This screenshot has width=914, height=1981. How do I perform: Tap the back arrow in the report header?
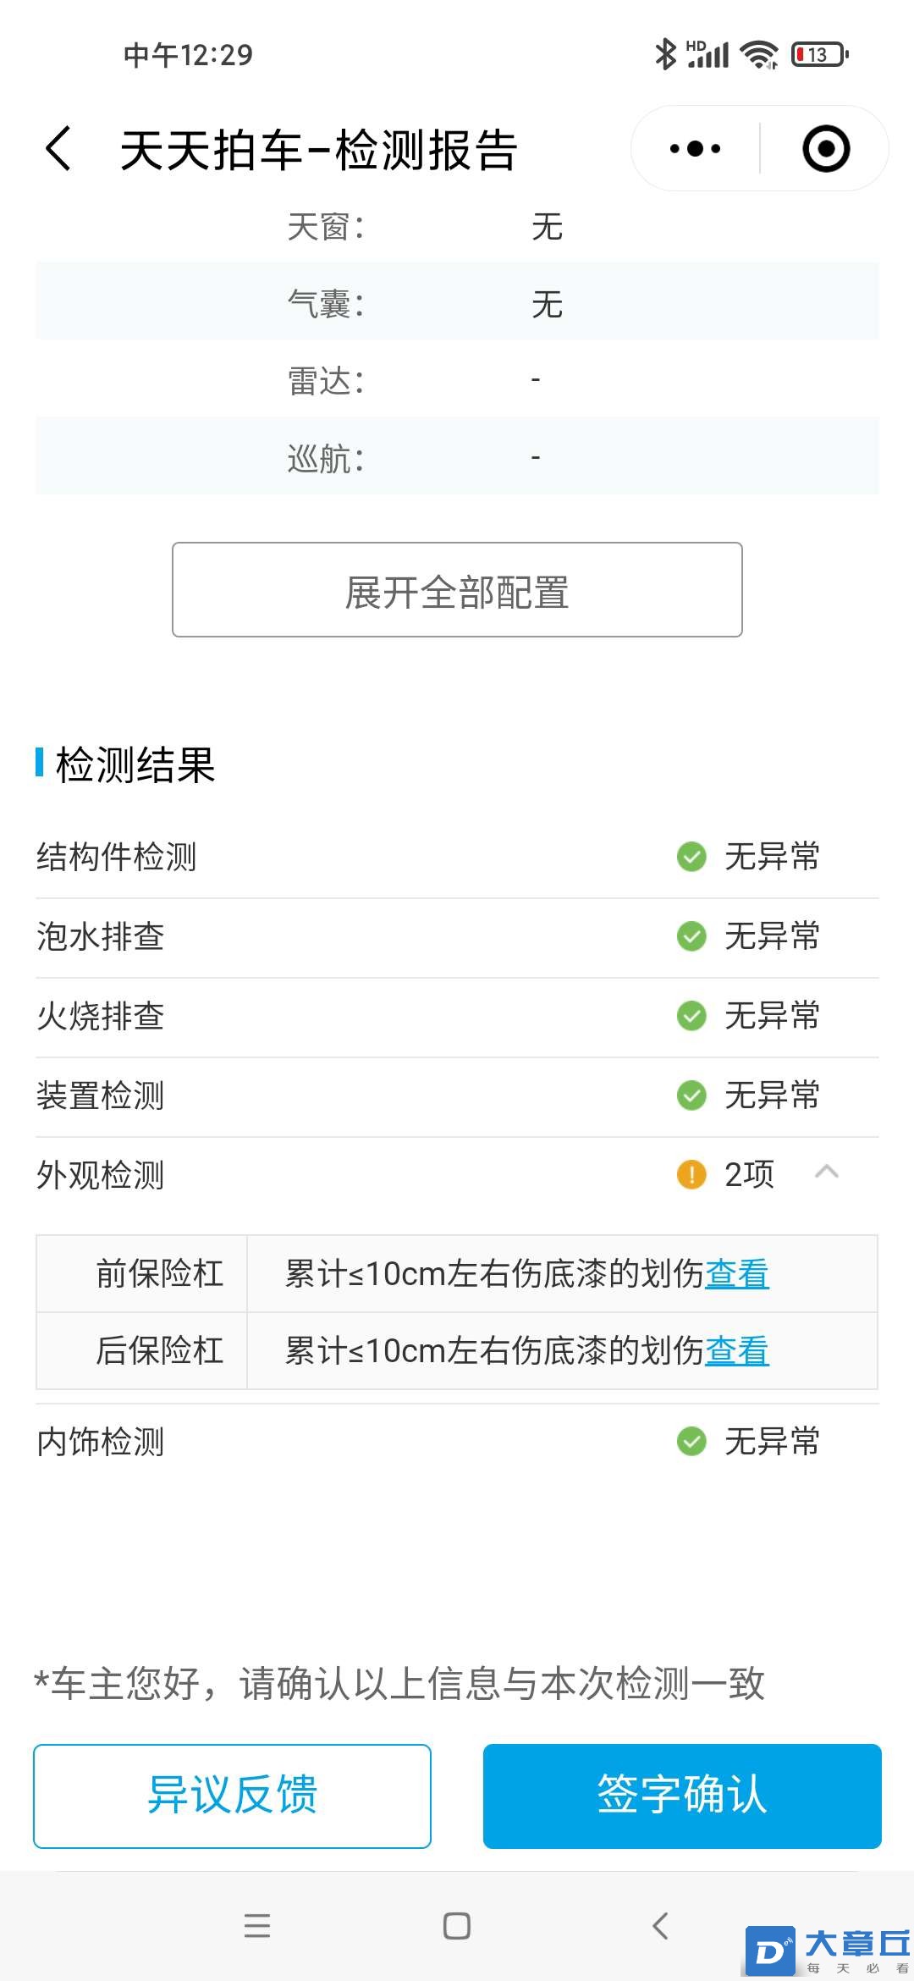coord(58,149)
